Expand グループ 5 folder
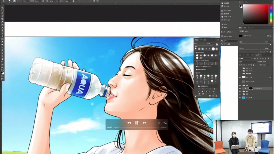This screenshot has height=154, width=274. click(x=242, y=68)
